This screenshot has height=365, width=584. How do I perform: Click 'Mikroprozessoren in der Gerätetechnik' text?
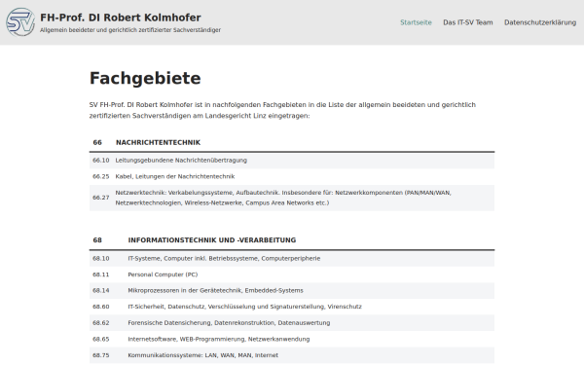click(x=215, y=290)
